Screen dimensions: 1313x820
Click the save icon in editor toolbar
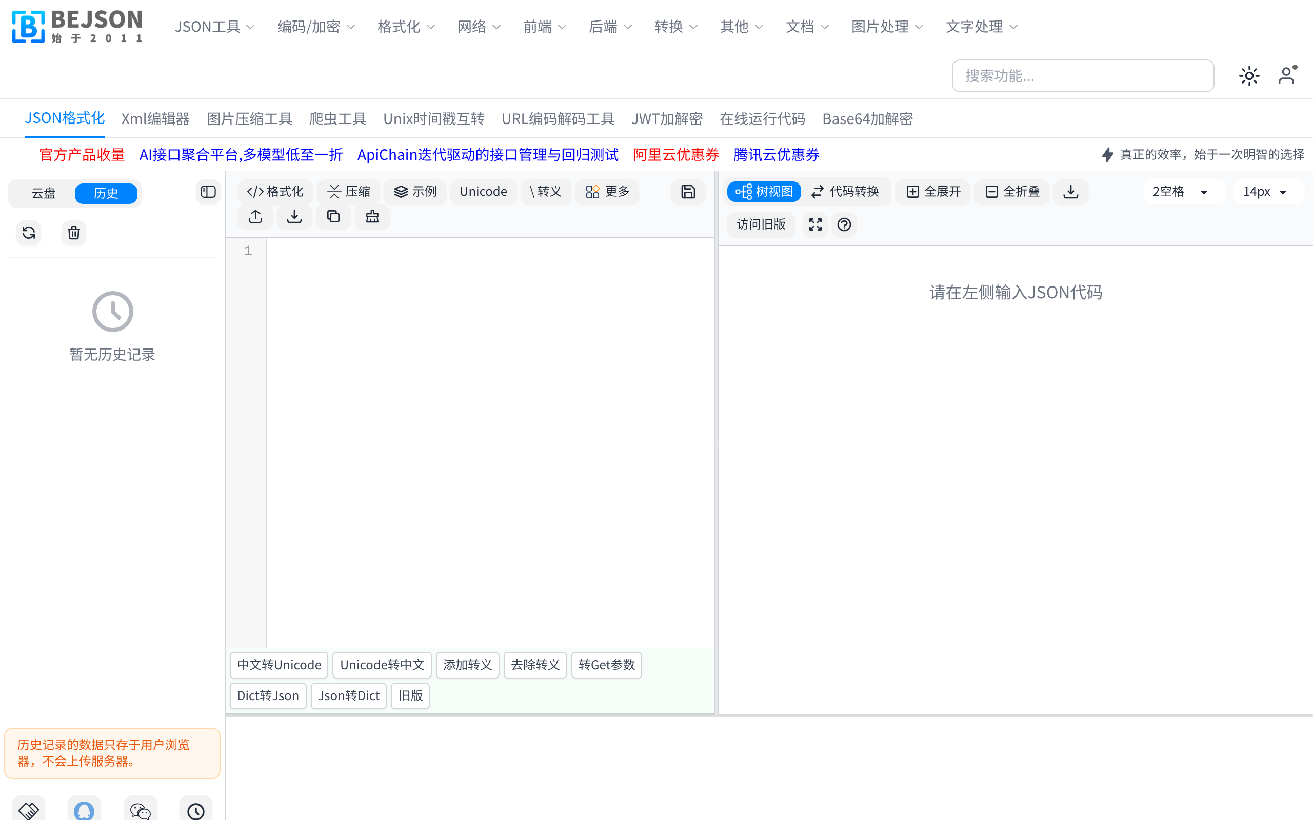pos(688,192)
